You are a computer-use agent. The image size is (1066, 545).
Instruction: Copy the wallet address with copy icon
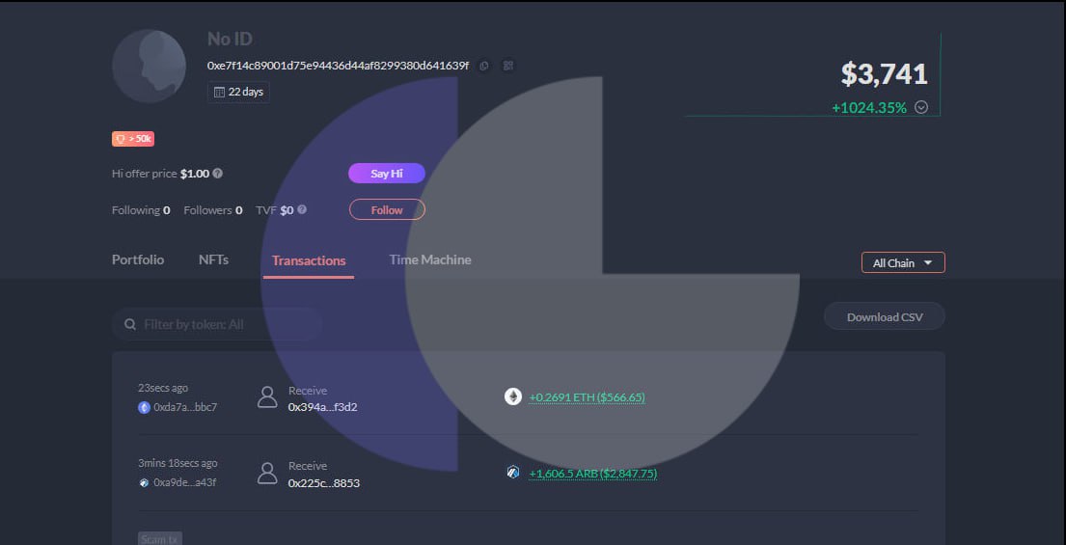(x=484, y=66)
